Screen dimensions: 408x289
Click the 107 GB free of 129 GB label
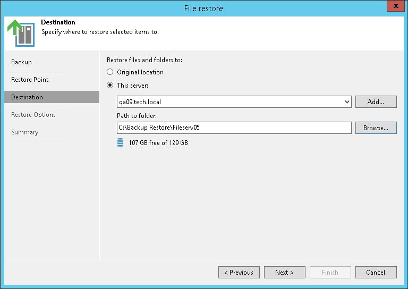158,143
